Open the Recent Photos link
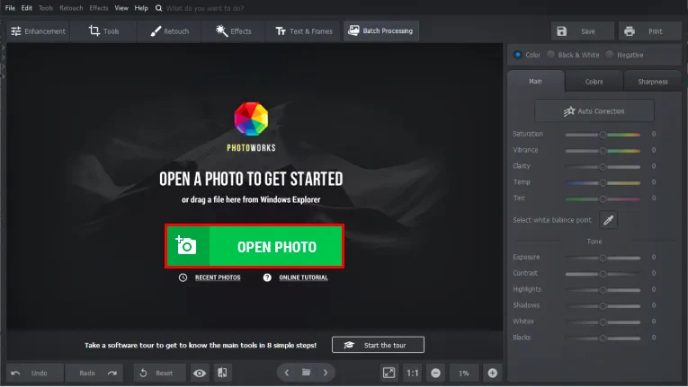The height and width of the screenshot is (387, 688). point(218,277)
